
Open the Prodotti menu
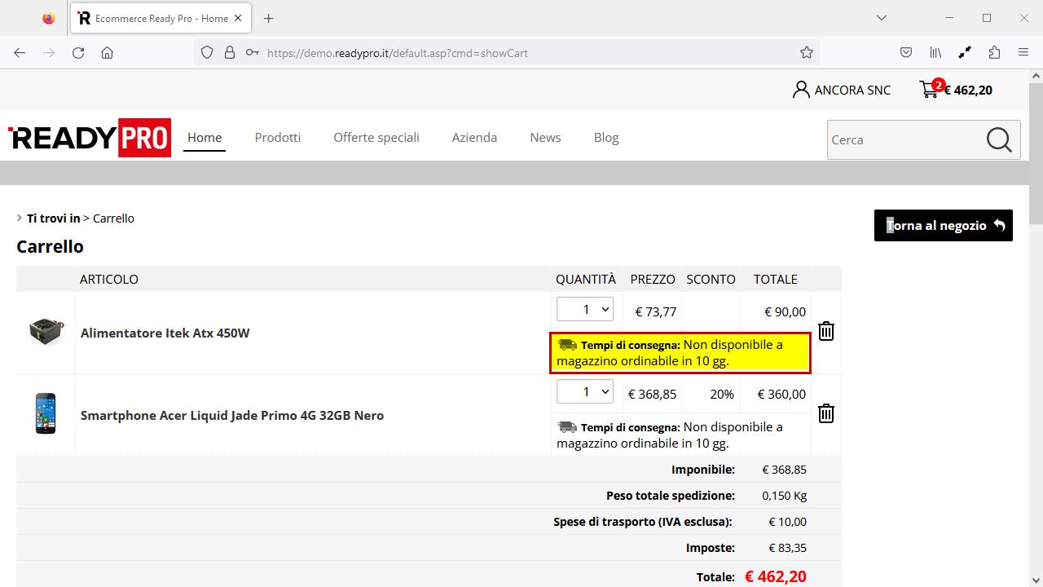point(278,138)
